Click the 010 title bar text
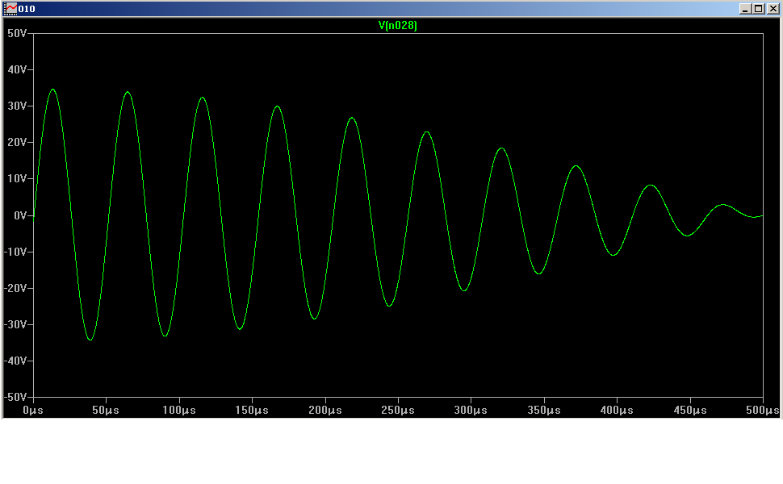Screen dimensions: 783x484 (27, 8)
